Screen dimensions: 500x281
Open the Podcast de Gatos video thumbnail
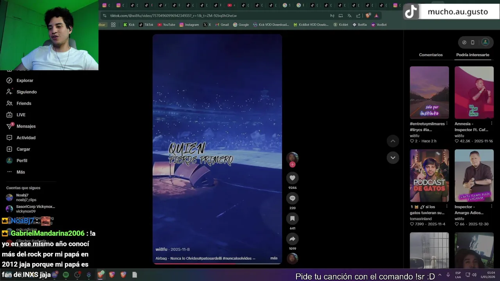(x=429, y=176)
